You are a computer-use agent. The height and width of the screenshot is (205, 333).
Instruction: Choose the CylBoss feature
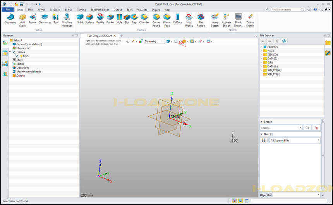coord(177,19)
